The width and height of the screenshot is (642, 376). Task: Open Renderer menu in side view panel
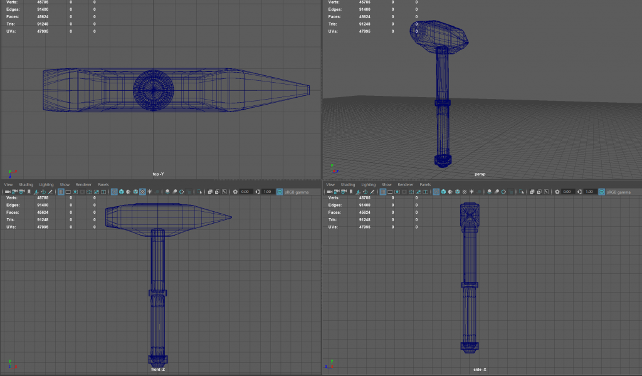tap(406, 185)
